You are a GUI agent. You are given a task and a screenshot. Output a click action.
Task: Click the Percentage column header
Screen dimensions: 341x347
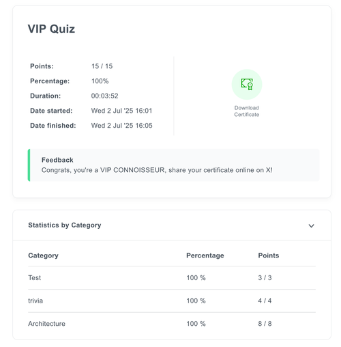coord(205,255)
